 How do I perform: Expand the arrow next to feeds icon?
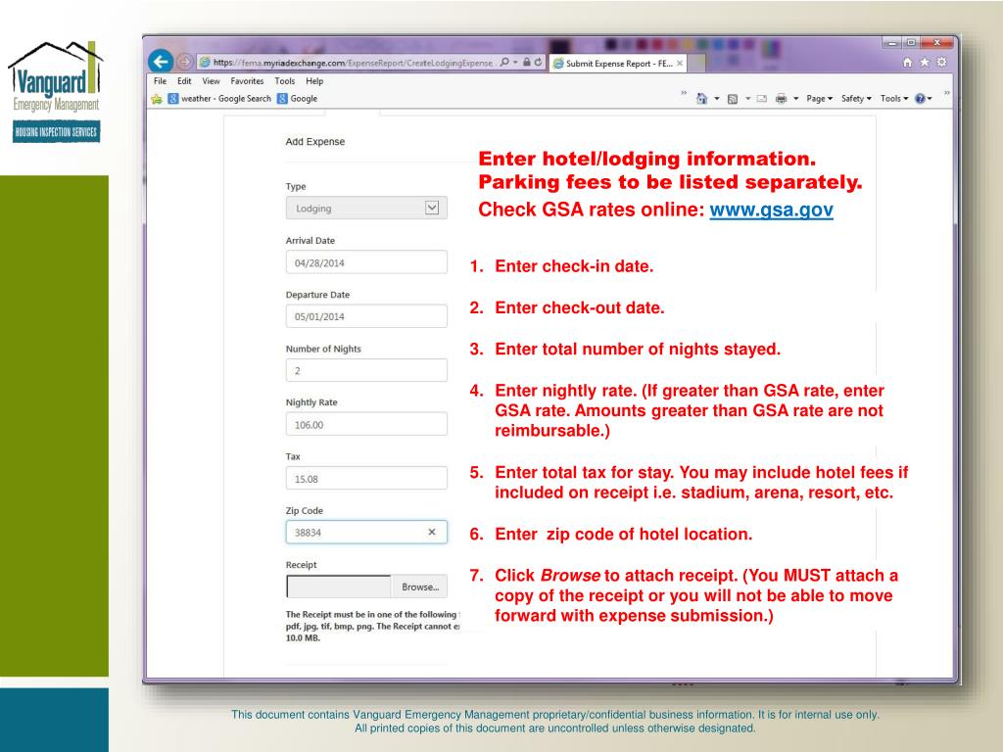[747, 99]
